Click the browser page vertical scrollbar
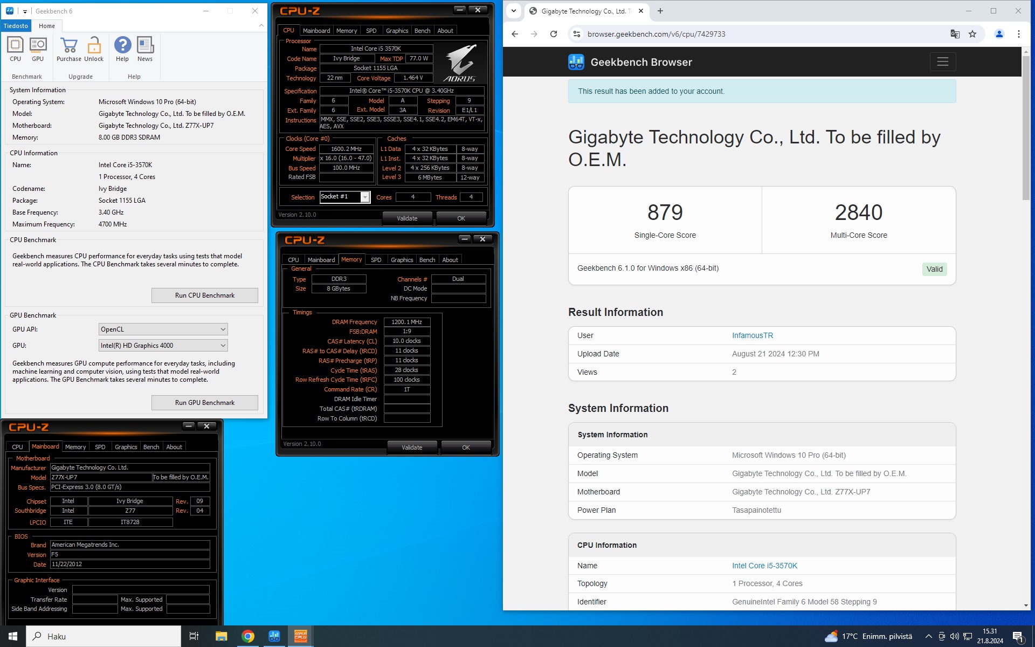Image resolution: width=1035 pixels, height=647 pixels. pyautogui.click(x=1026, y=127)
